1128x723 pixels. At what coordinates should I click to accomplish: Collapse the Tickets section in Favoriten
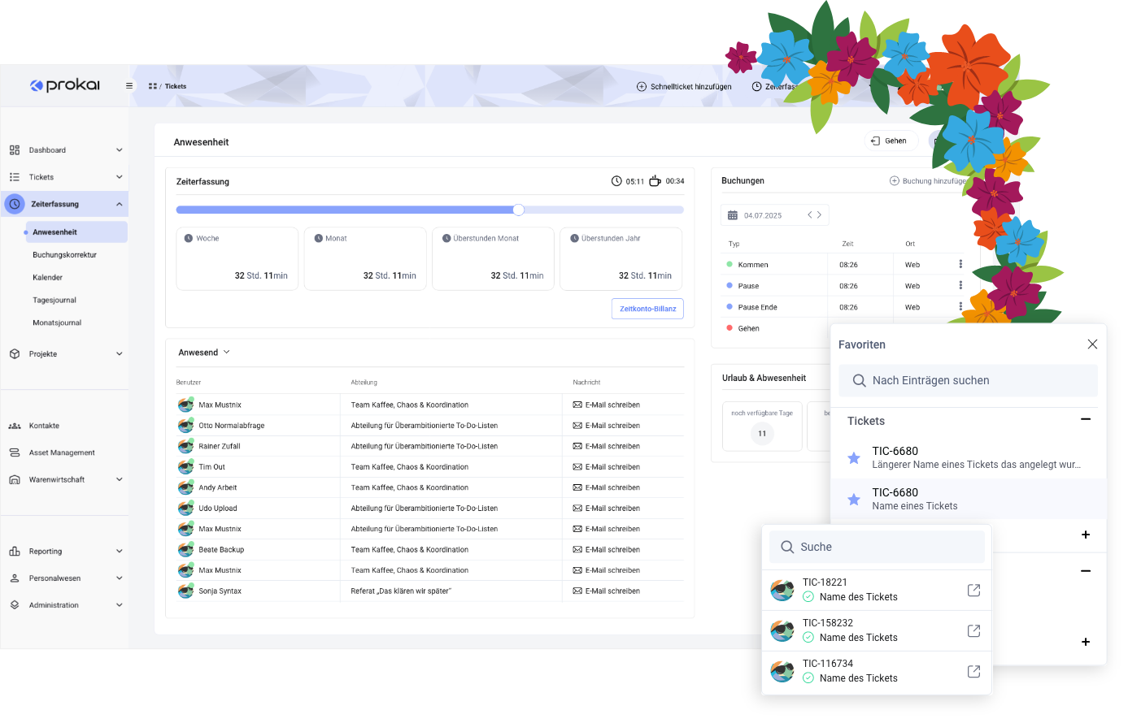(1085, 420)
